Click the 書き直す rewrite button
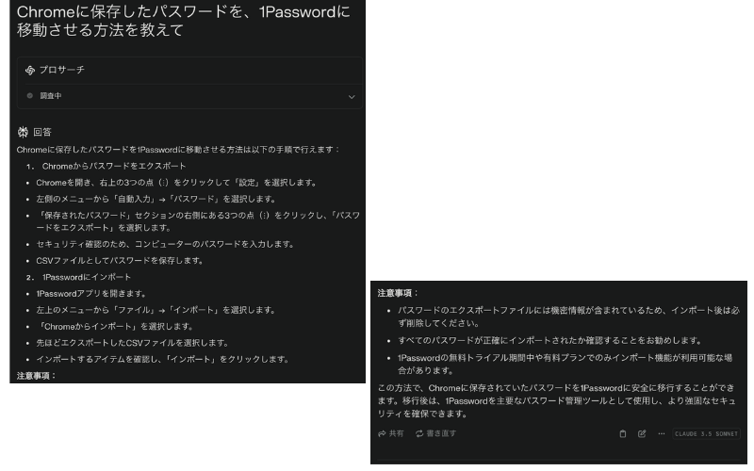 pos(435,433)
